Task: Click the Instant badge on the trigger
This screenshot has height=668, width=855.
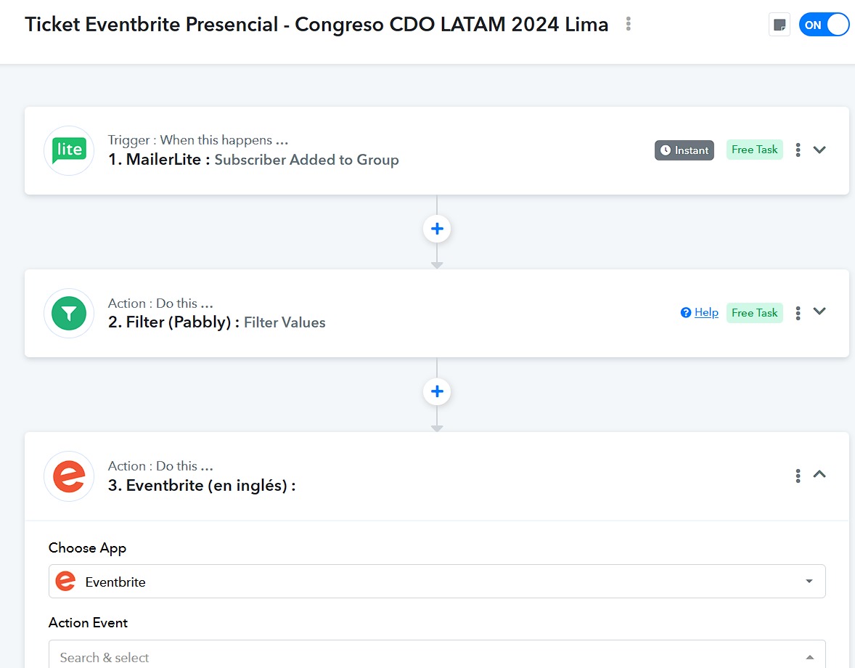Action: pyautogui.click(x=684, y=150)
